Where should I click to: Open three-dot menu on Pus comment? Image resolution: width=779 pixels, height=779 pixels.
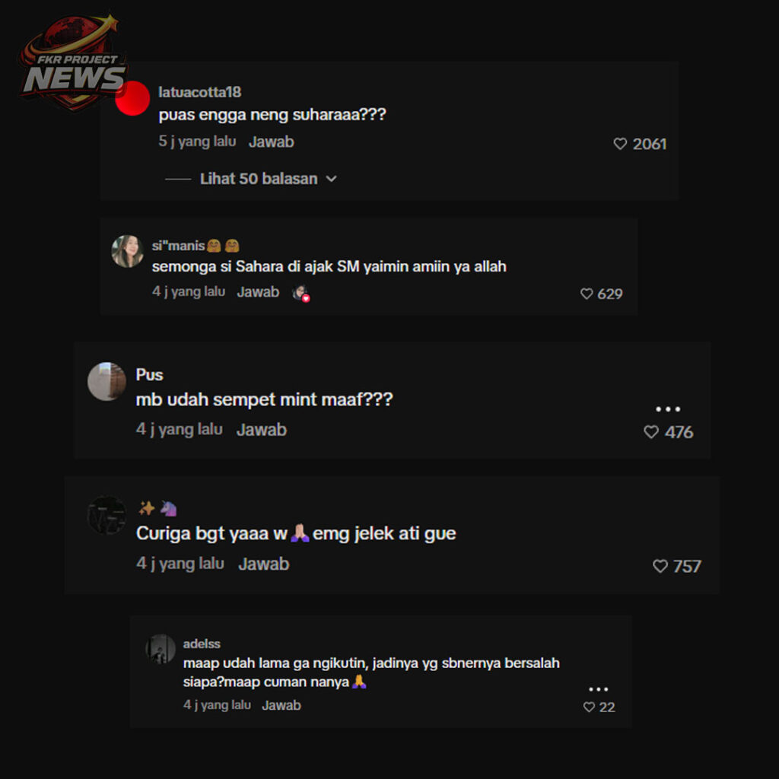pyautogui.click(x=668, y=409)
